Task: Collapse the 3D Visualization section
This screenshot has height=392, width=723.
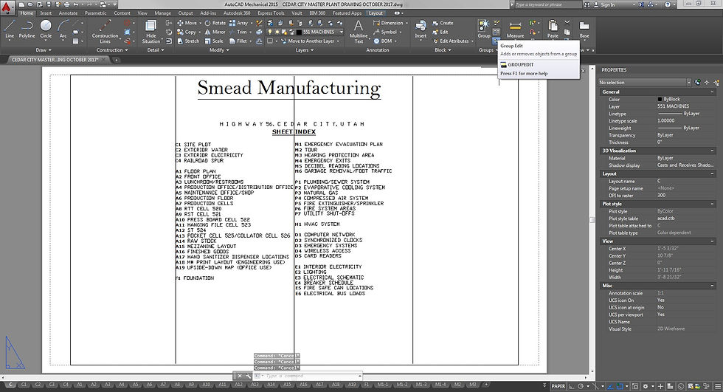Action: pyautogui.click(x=712, y=151)
